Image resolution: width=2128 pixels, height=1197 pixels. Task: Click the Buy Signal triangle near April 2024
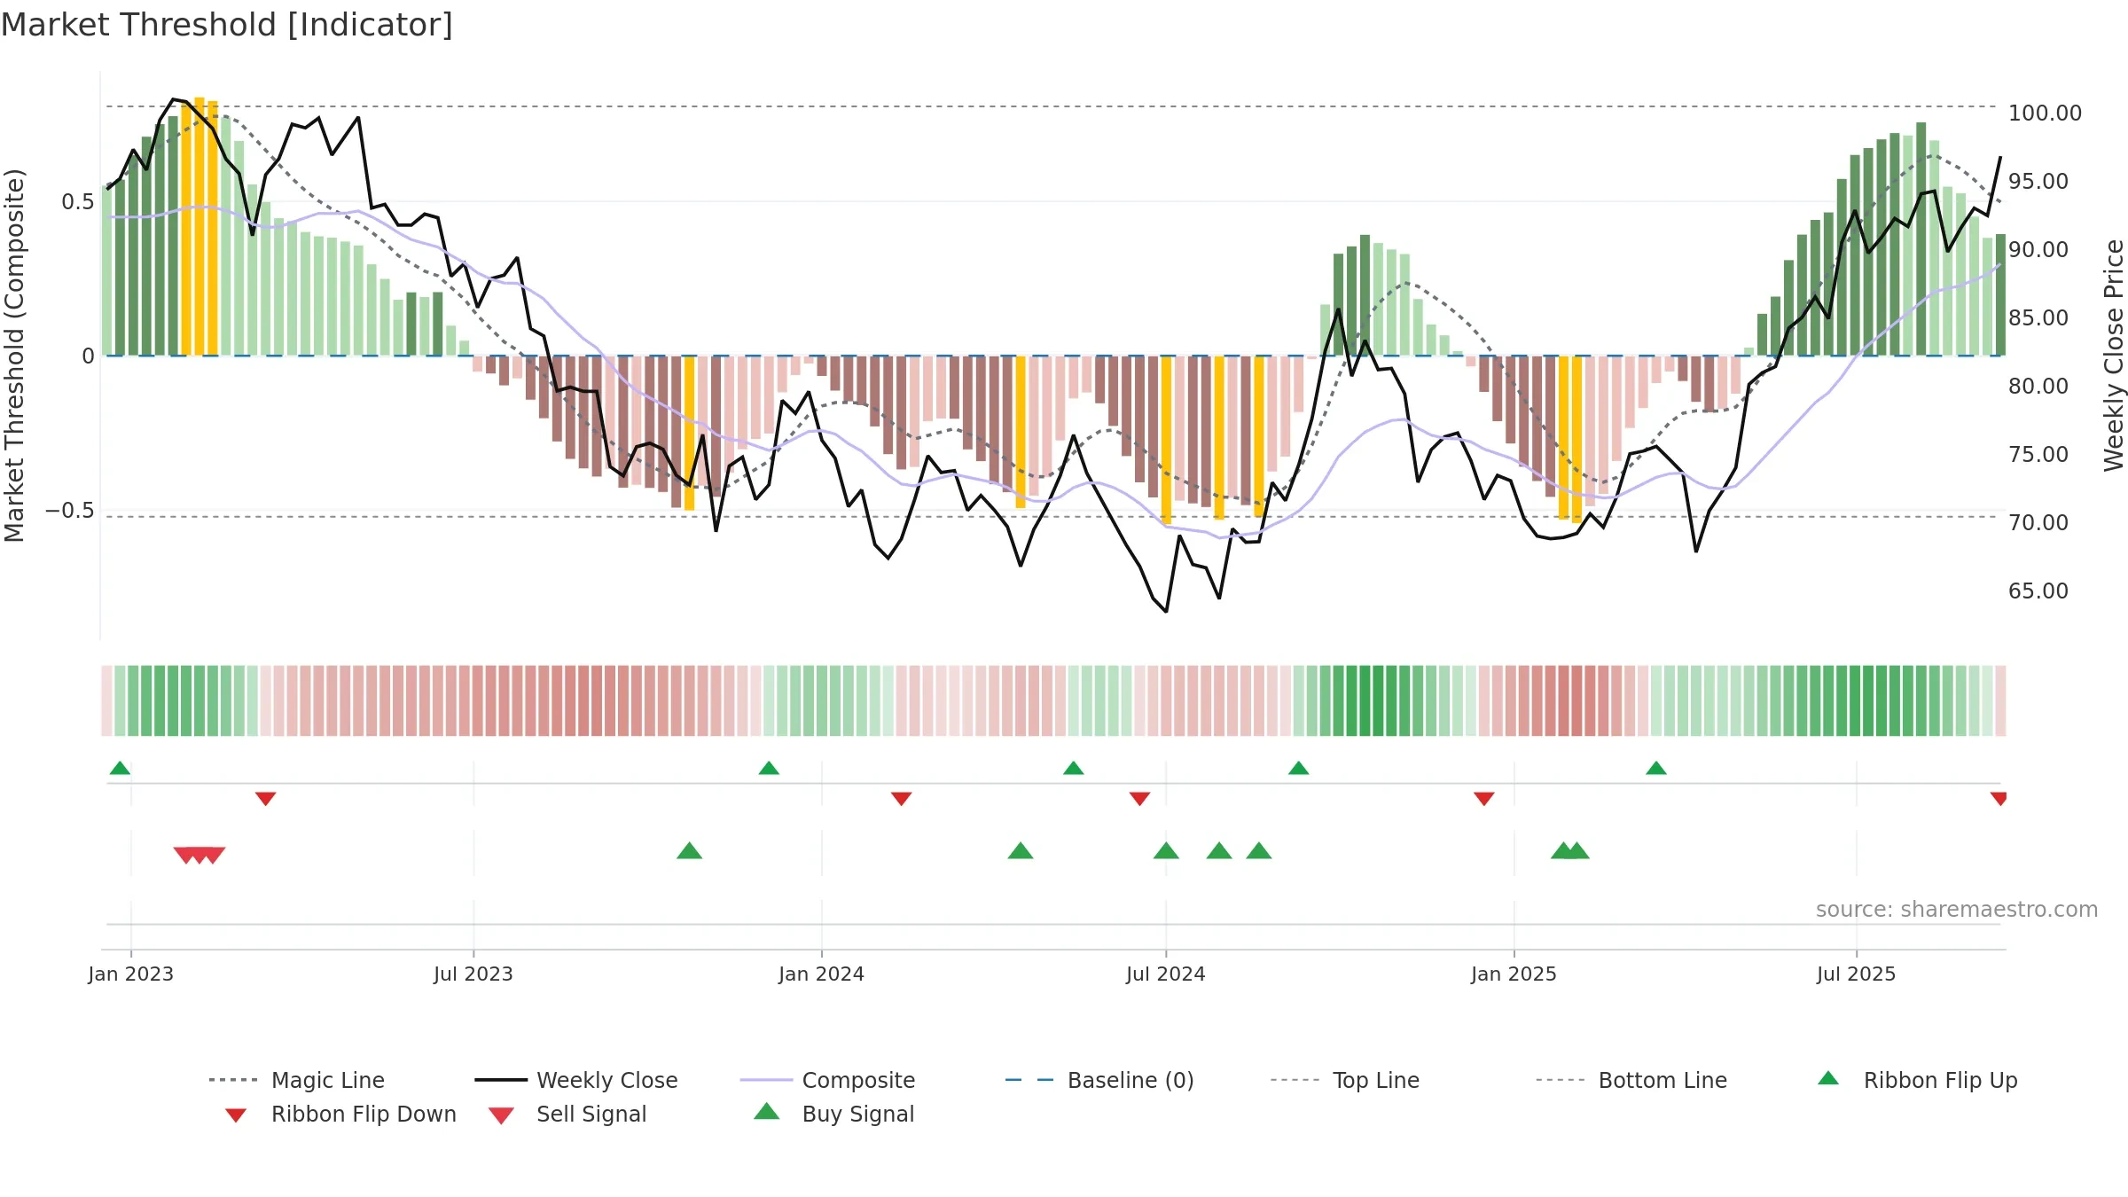point(1021,851)
